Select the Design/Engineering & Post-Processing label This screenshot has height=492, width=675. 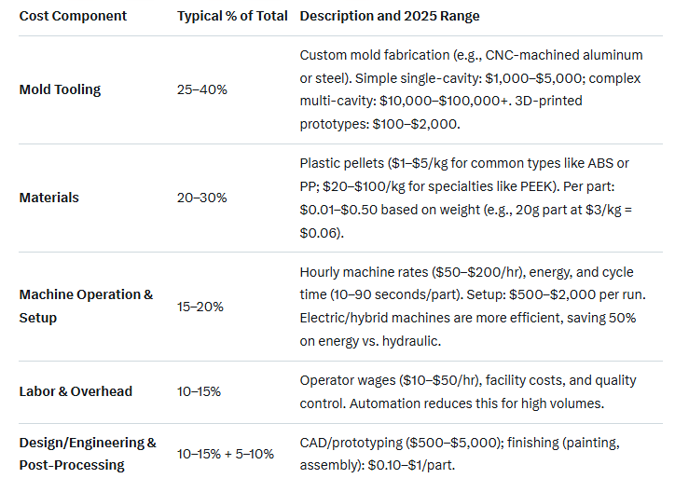point(88,454)
